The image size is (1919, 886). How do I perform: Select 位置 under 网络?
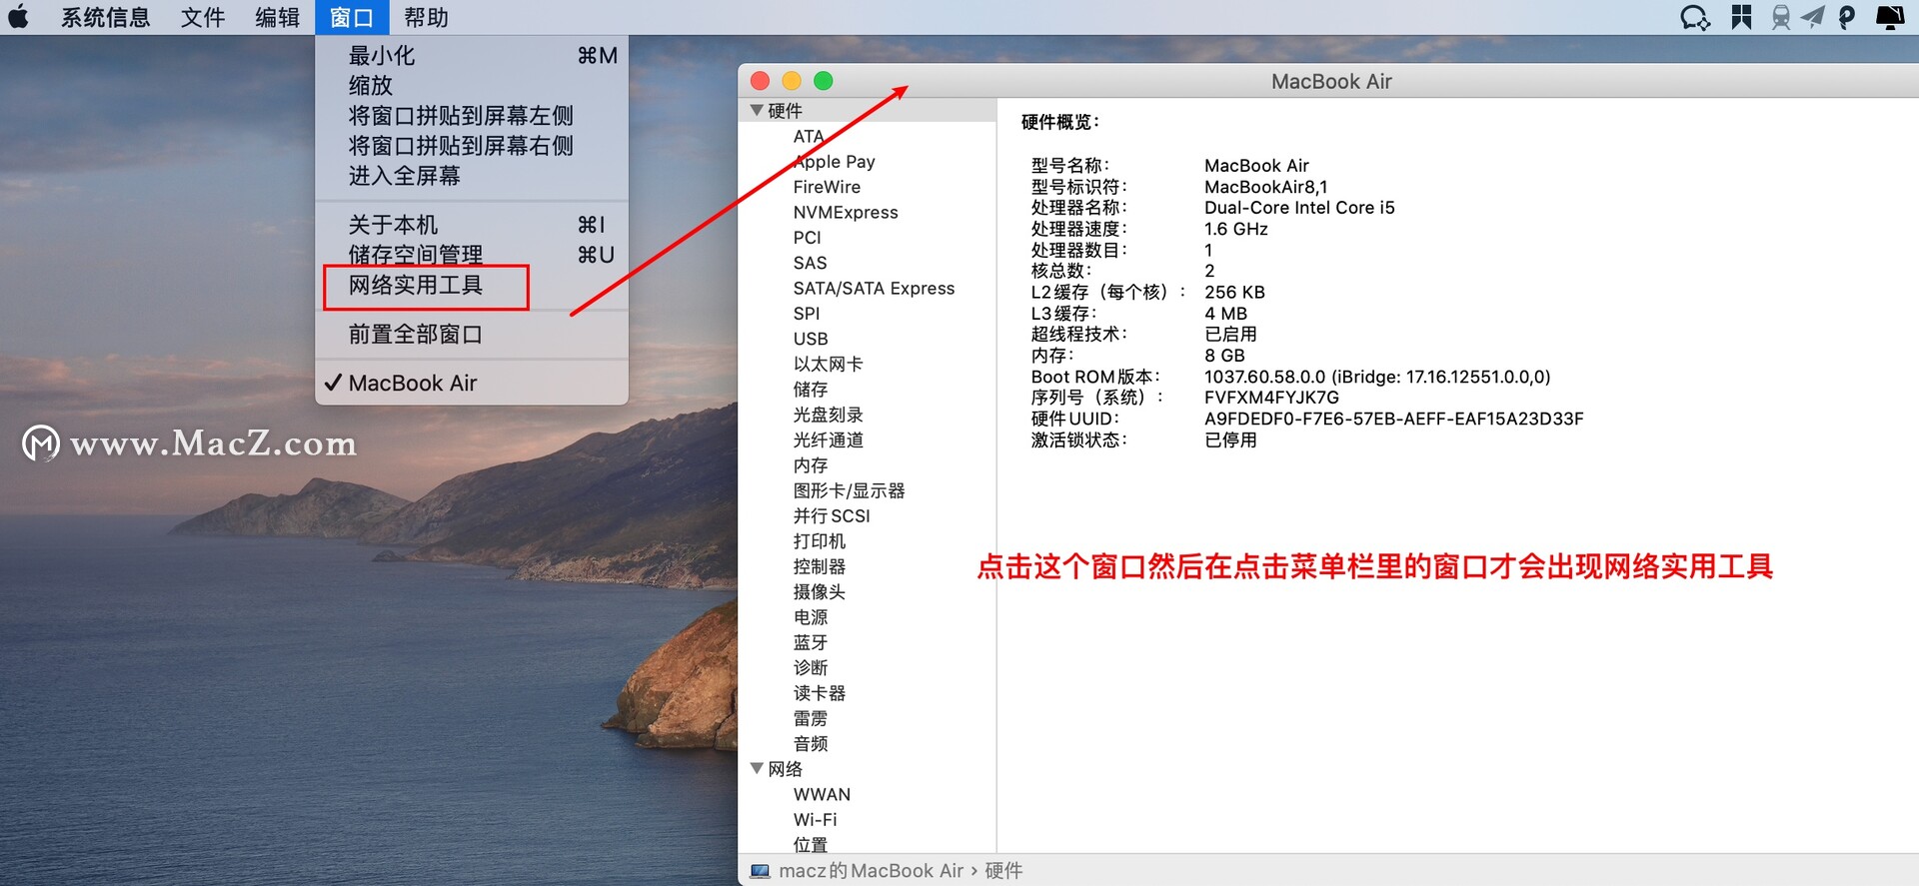[811, 845]
